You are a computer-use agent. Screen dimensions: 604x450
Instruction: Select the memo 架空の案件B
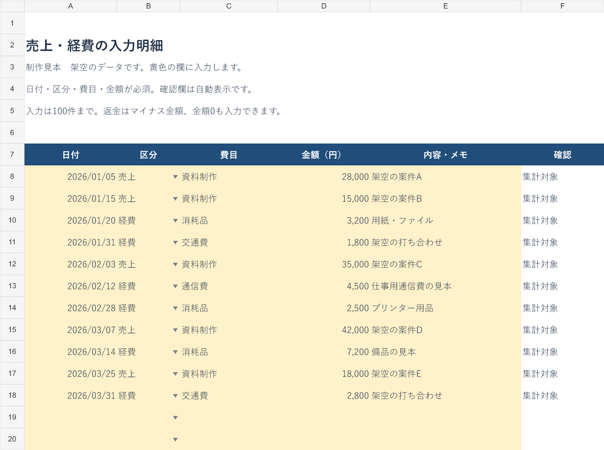coord(397,199)
